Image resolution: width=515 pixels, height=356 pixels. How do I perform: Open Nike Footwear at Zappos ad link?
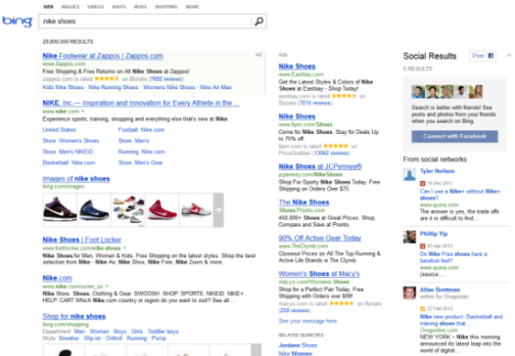tap(103, 56)
